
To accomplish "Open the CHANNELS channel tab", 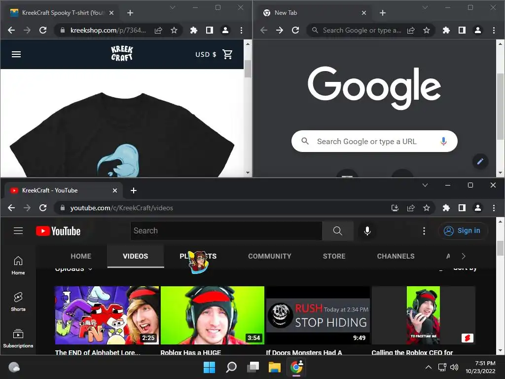I will point(396,256).
